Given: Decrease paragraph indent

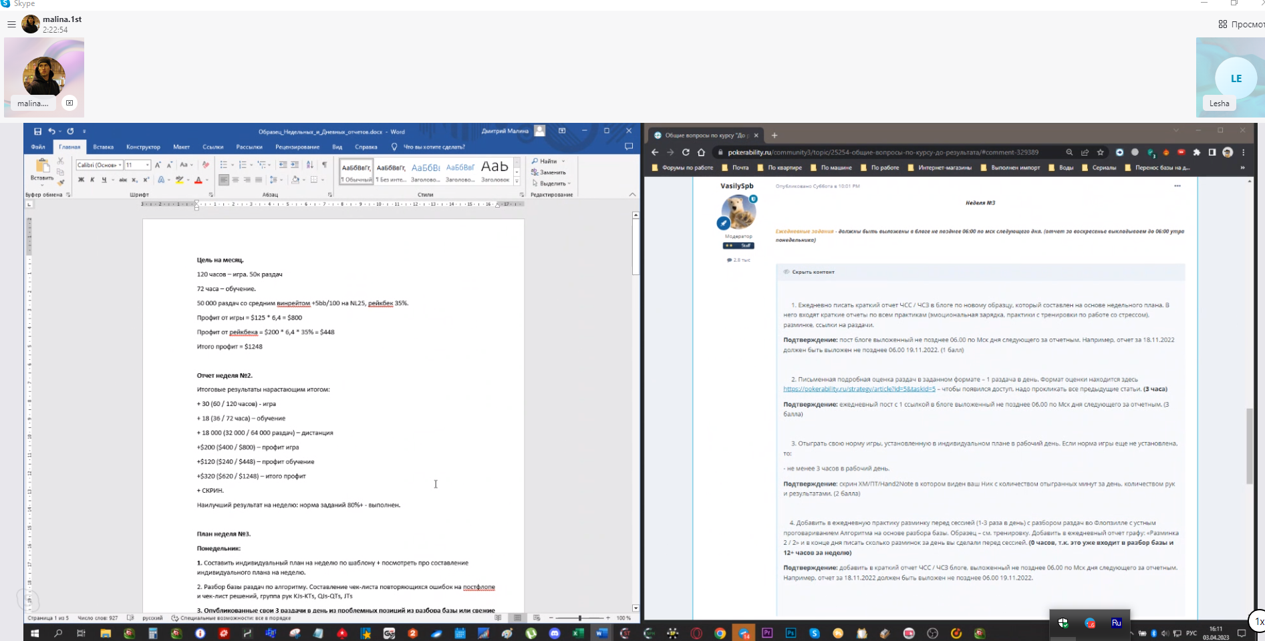Looking at the screenshot, I should (283, 165).
